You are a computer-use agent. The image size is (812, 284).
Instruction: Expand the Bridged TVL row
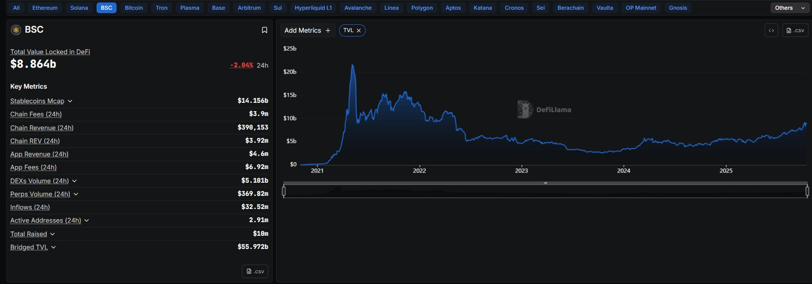tap(54, 247)
